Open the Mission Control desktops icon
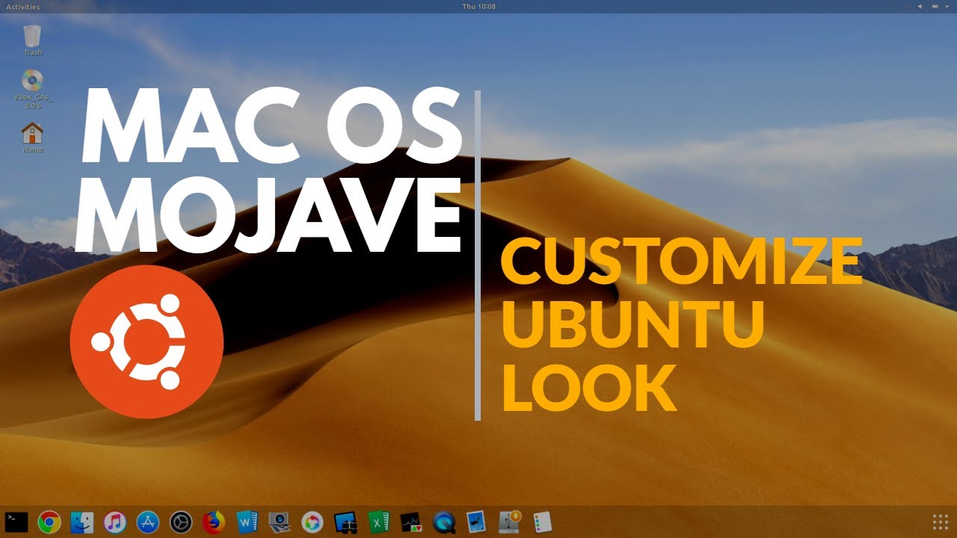 click(345, 522)
